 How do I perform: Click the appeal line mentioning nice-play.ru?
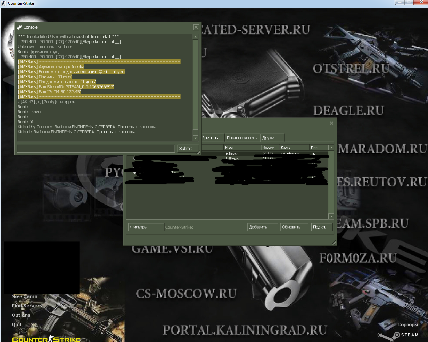tap(71, 72)
